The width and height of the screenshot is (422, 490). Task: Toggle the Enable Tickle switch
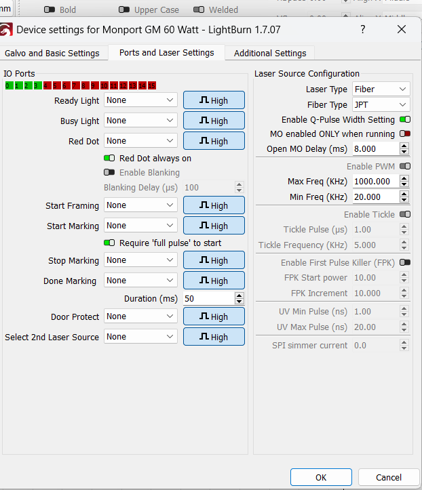(x=405, y=214)
